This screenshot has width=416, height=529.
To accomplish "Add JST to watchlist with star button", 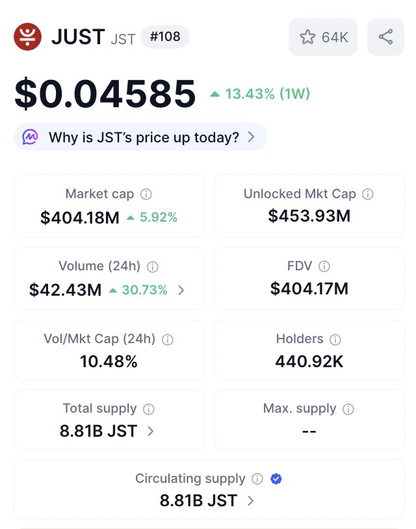I will 323,37.
